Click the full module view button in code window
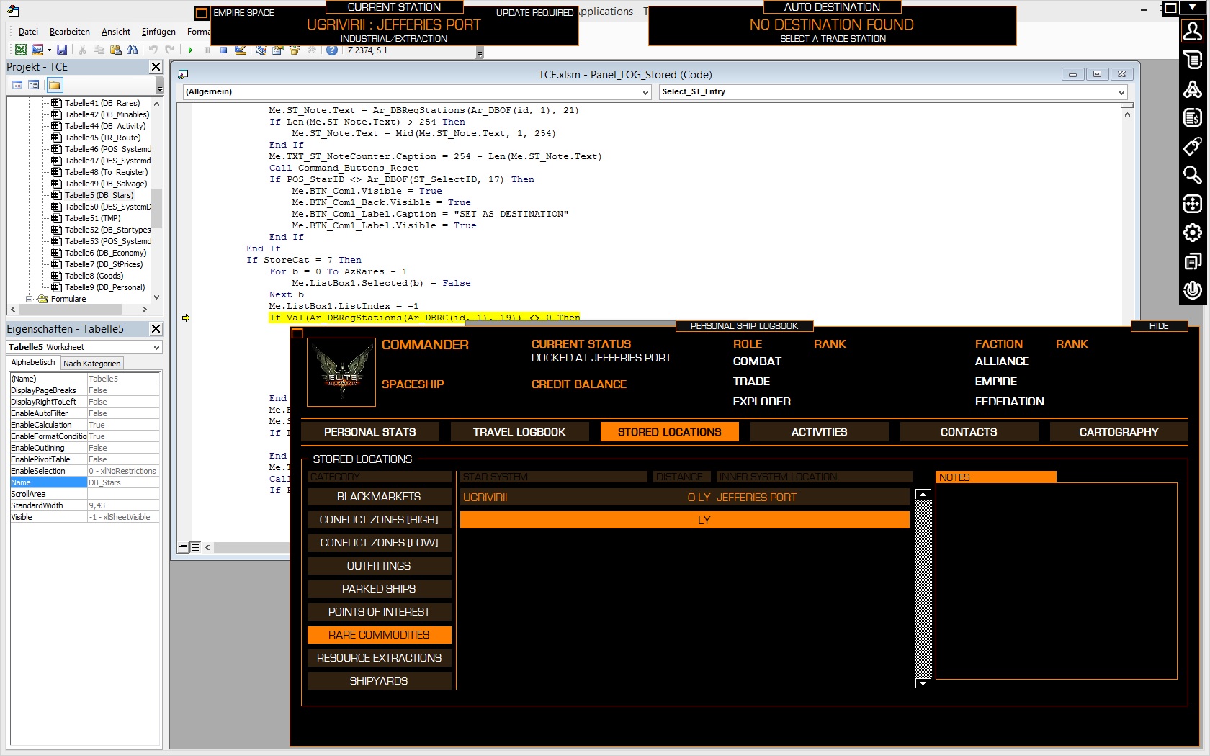1210x756 pixels. click(195, 547)
